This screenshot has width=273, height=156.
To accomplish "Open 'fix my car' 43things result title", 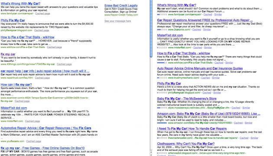I will click(x=8, y=54).
